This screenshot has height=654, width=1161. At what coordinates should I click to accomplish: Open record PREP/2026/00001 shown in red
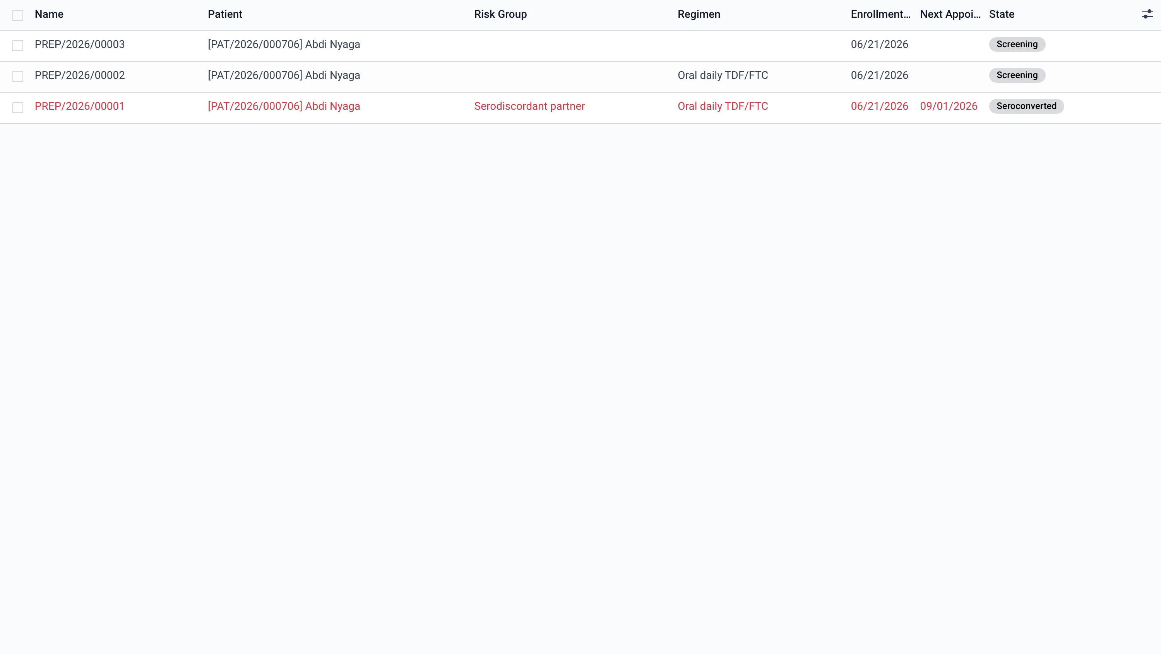click(x=79, y=106)
